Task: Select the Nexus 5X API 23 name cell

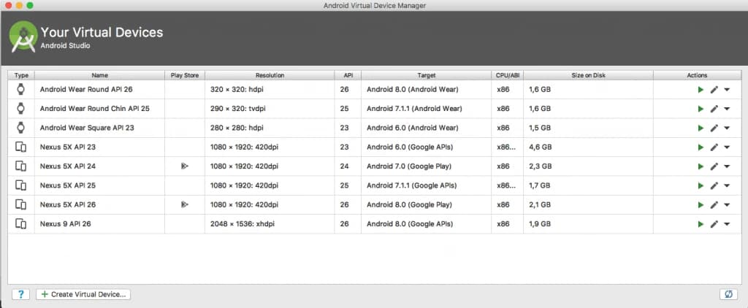Action: tap(99, 147)
